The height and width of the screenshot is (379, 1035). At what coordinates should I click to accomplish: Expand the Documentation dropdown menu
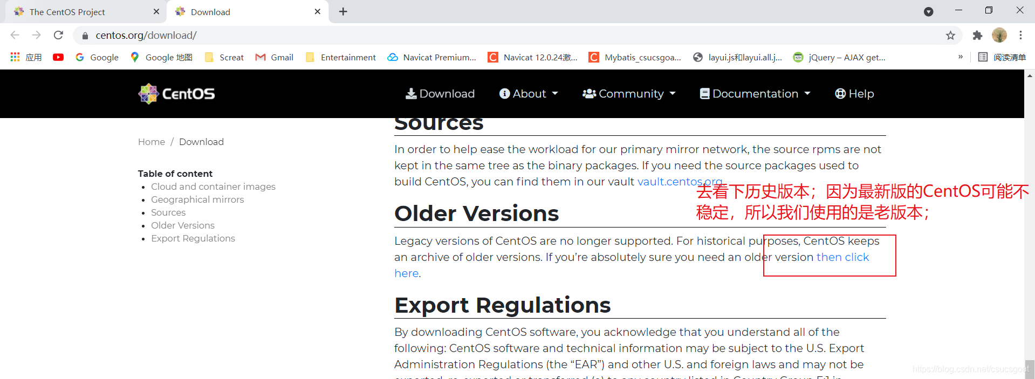click(x=755, y=94)
